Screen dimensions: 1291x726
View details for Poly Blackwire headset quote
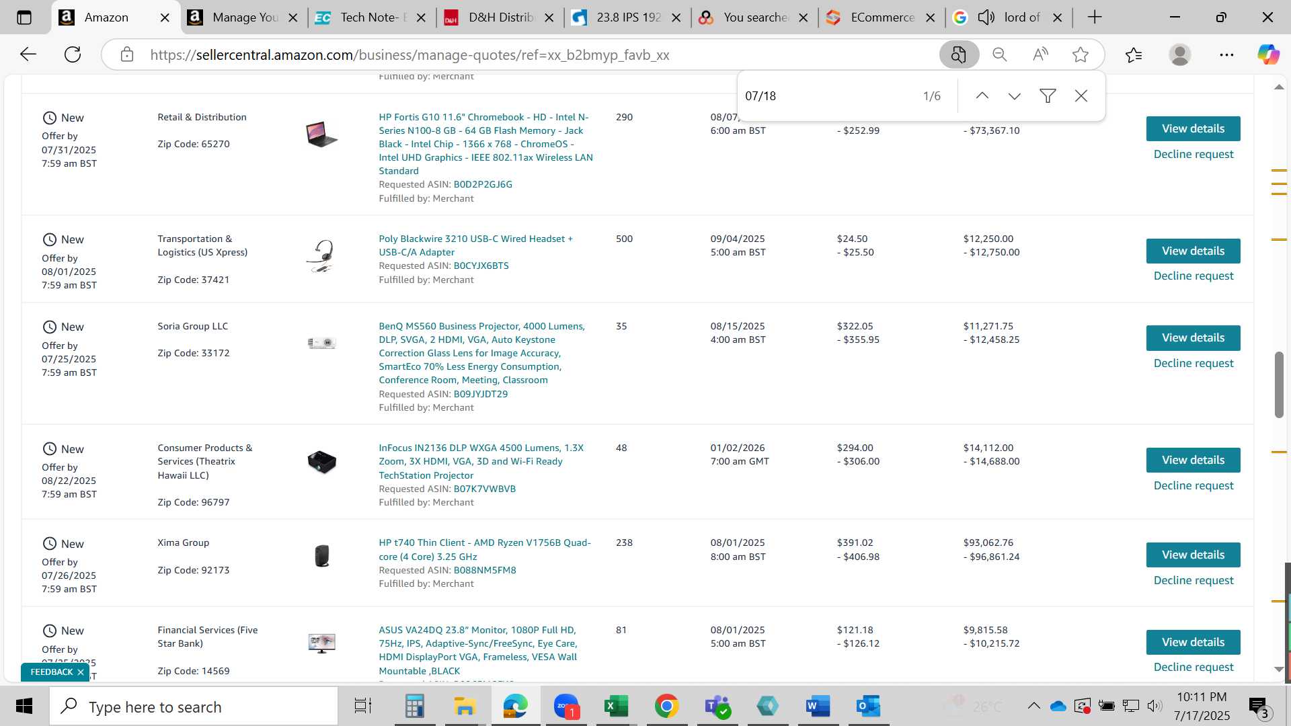click(1193, 251)
